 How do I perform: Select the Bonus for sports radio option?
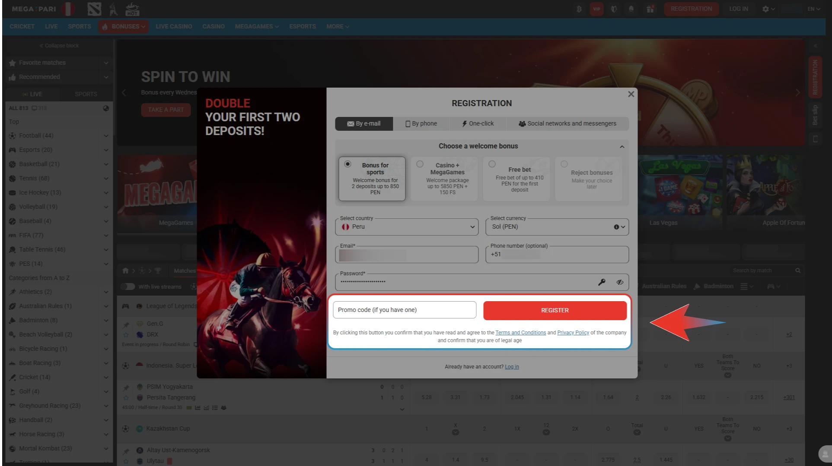coord(347,164)
